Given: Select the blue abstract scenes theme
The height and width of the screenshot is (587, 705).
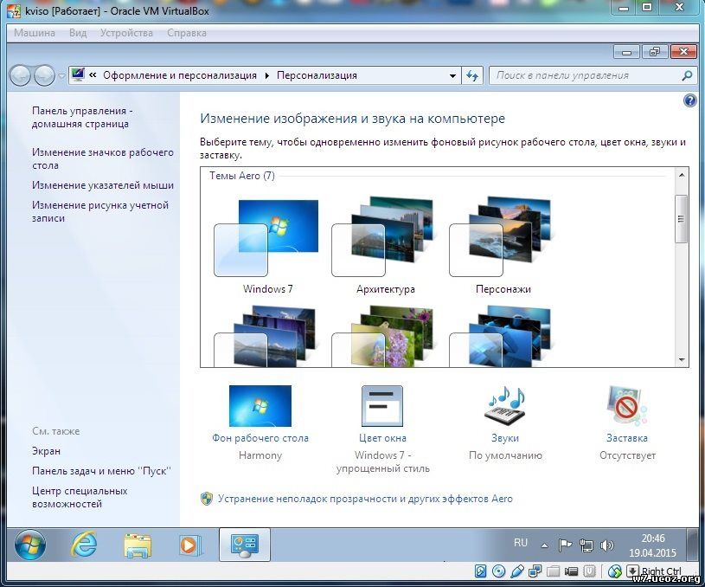Looking at the screenshot, I should (x=503, y=336).
